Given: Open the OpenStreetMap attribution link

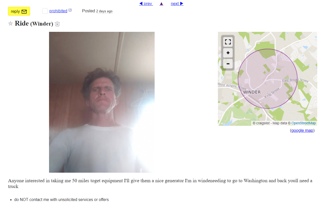Looking at the screenshot, I should (x=303, y=123).
